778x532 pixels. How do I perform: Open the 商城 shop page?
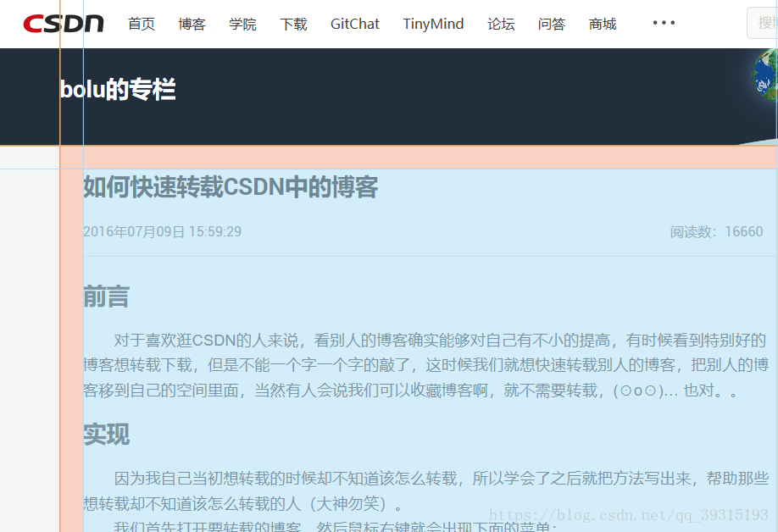[602, 25]
